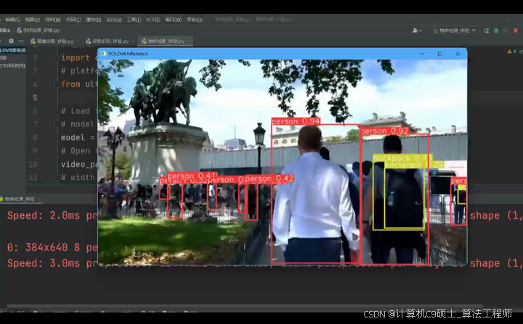The height and width of the screenshot is (324, 523).
Task: Click the red Stop button
Action: [516, 31]
